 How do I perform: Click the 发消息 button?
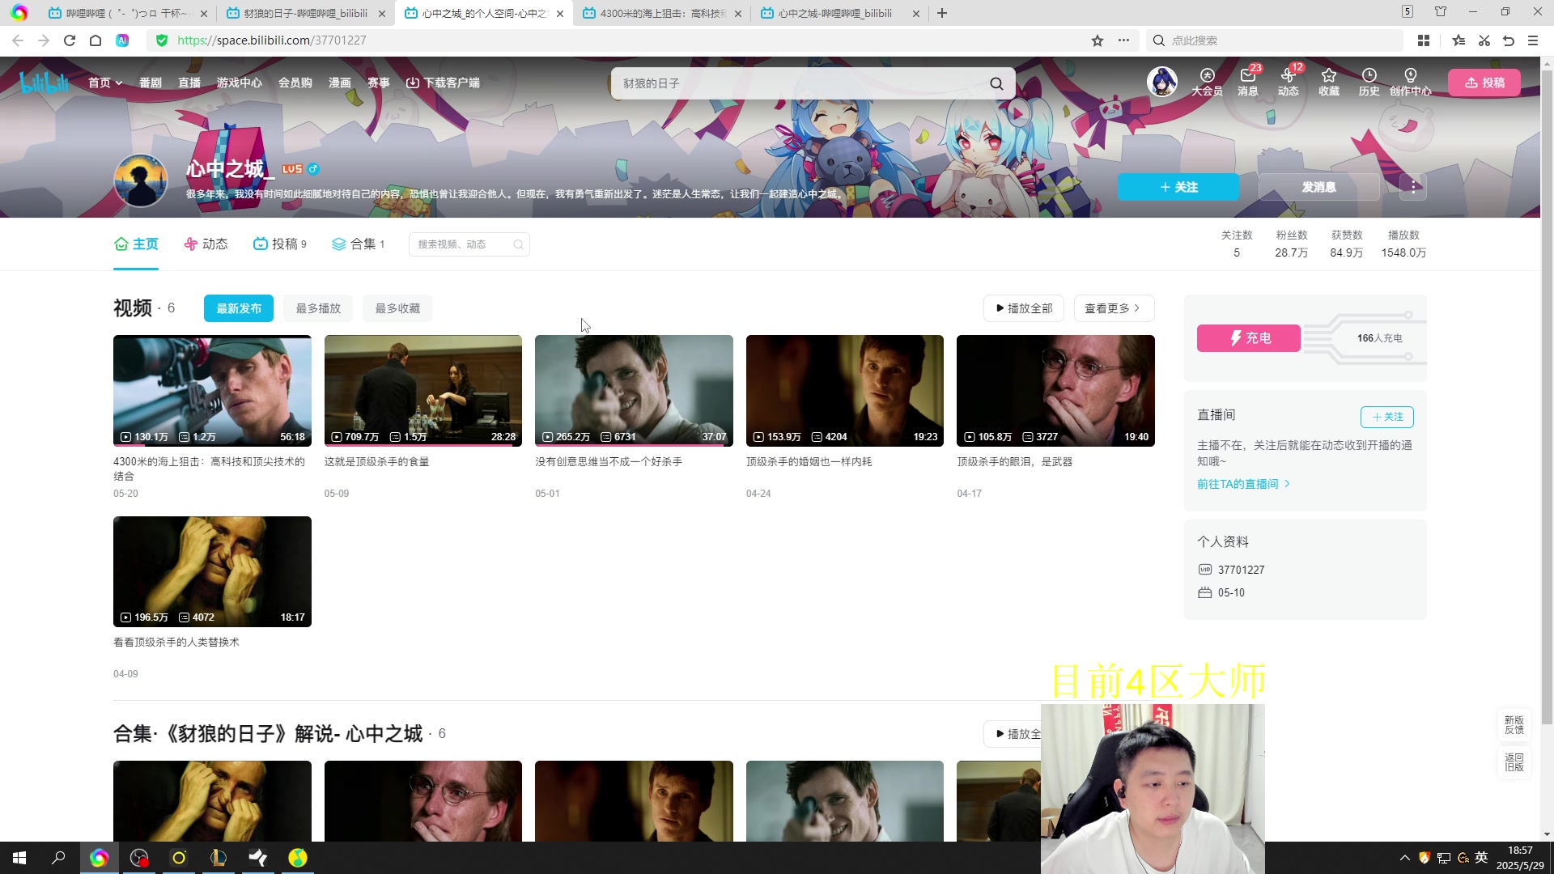1318,187
